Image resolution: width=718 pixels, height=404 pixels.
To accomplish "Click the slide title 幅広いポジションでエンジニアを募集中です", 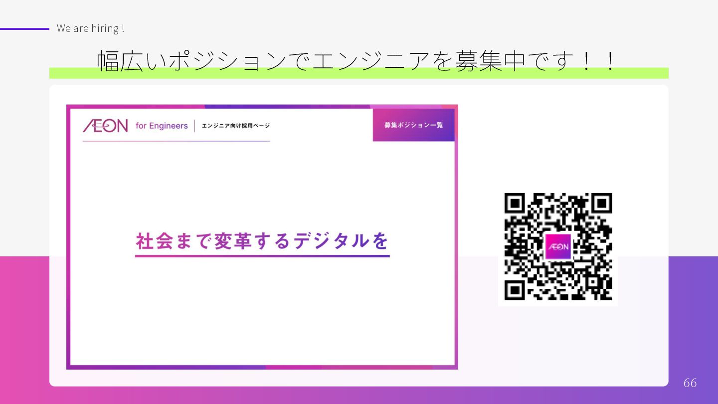I will point(357,60).
